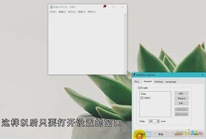The height and width of the screenshot is (139, 206).
Task: Select the <new> rule entry text
Action: pyautogui.click(x=147, y=98)
